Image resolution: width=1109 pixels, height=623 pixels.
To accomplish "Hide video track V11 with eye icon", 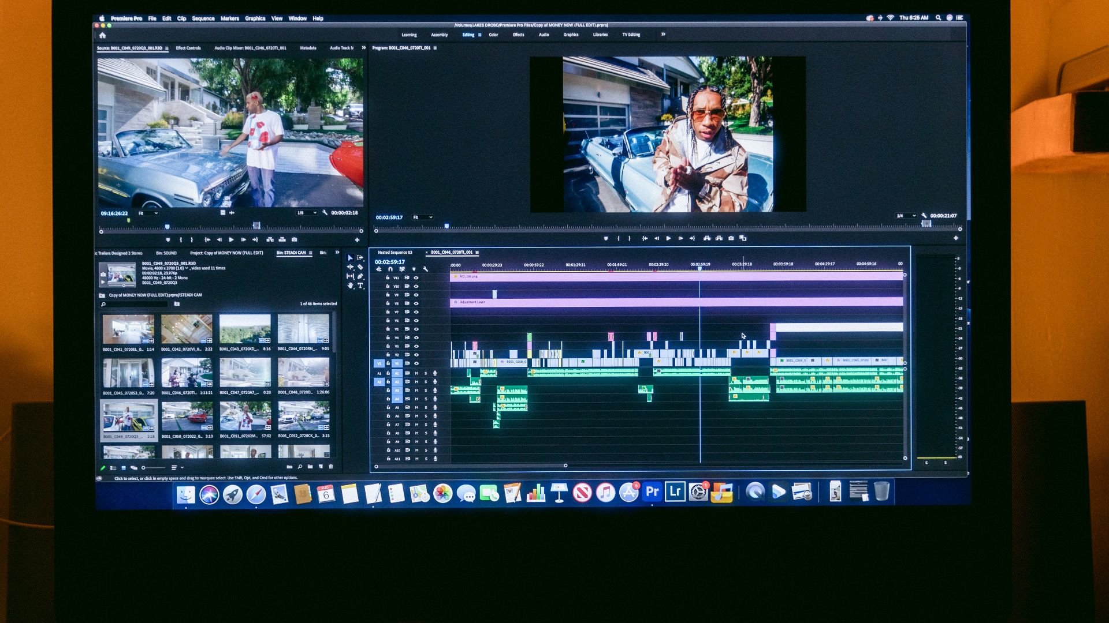I will [416, 277].
